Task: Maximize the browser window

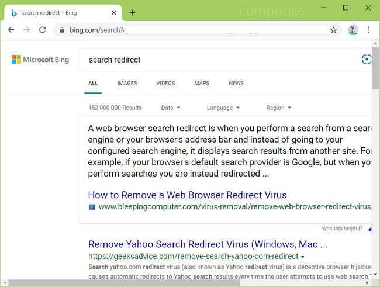Action: 346,8
